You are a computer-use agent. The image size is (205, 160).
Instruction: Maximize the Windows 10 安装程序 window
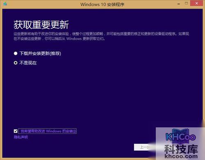186,3
